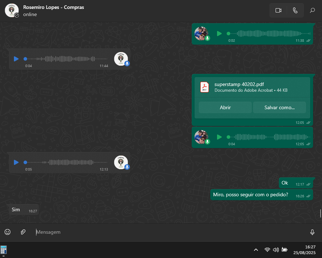Start a voice call from chat header
Viewport: 322px width, 258px height.
[x=295, y=10]
